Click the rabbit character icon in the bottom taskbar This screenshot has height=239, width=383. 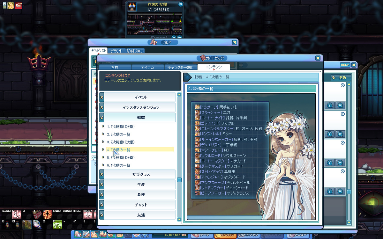(x=94, y=234)
